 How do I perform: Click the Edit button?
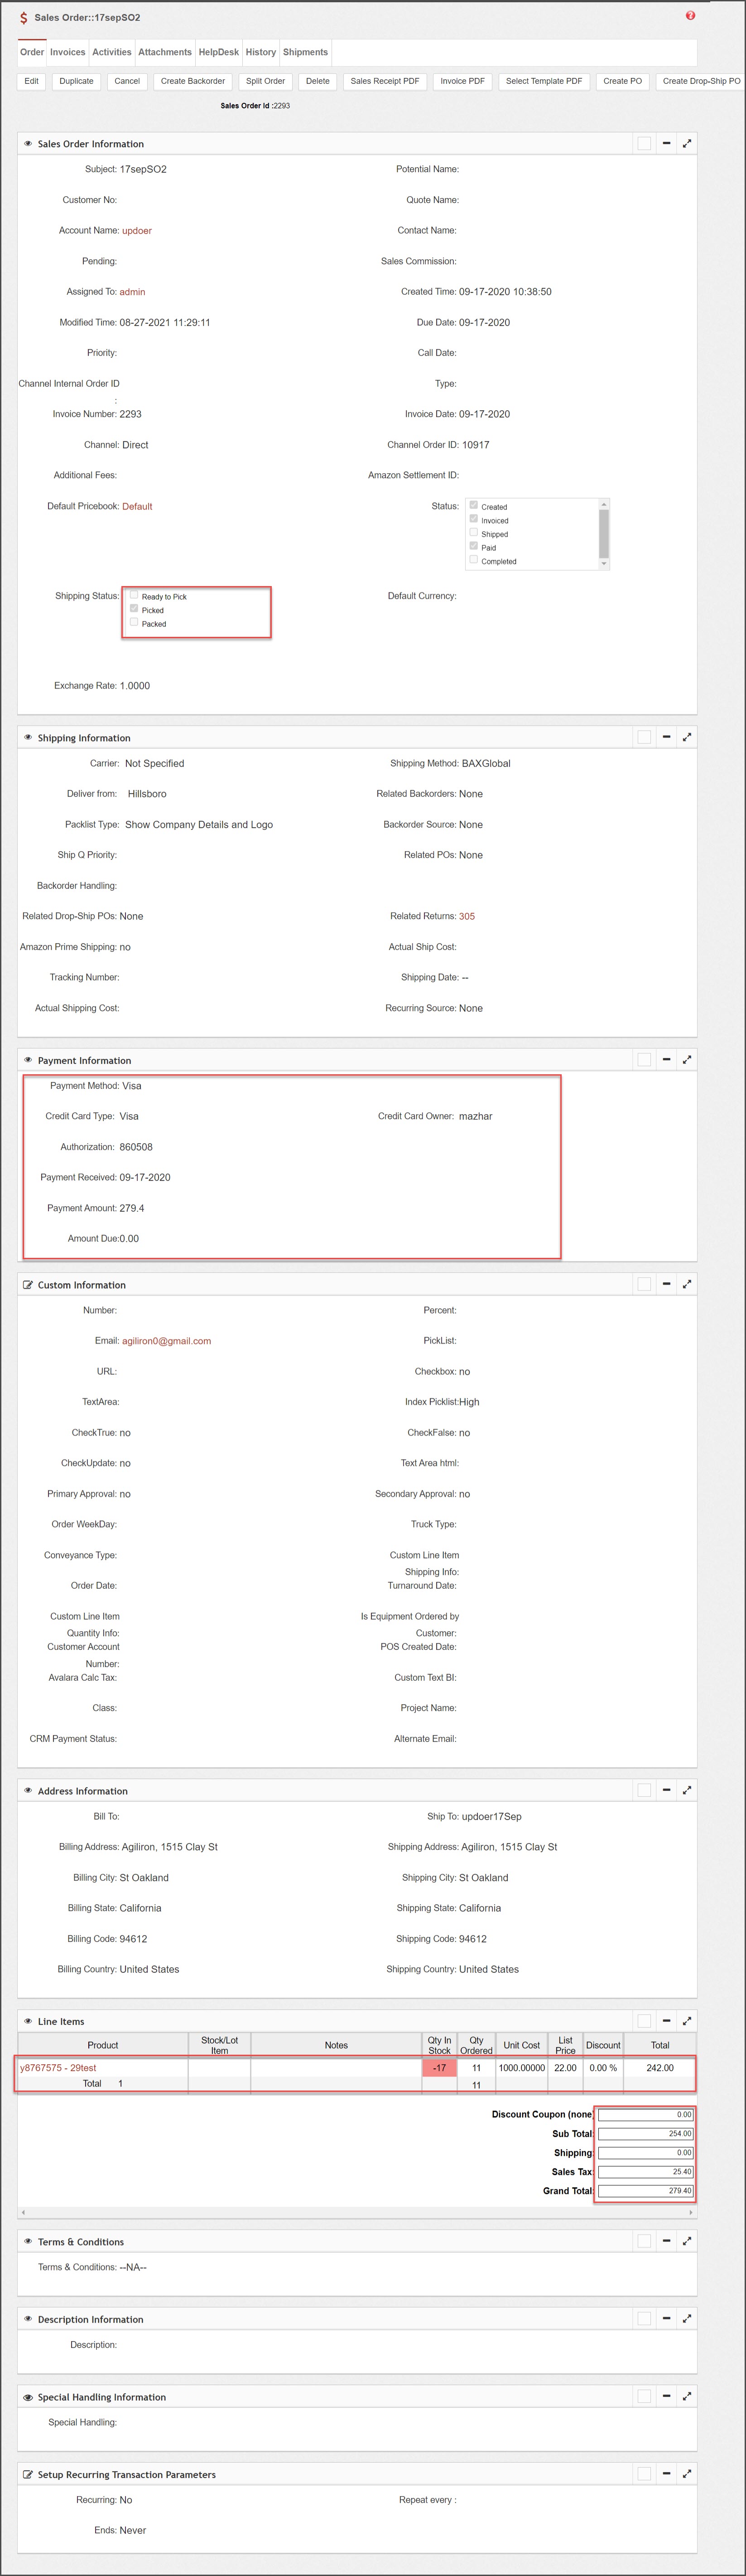click(31, 81)
